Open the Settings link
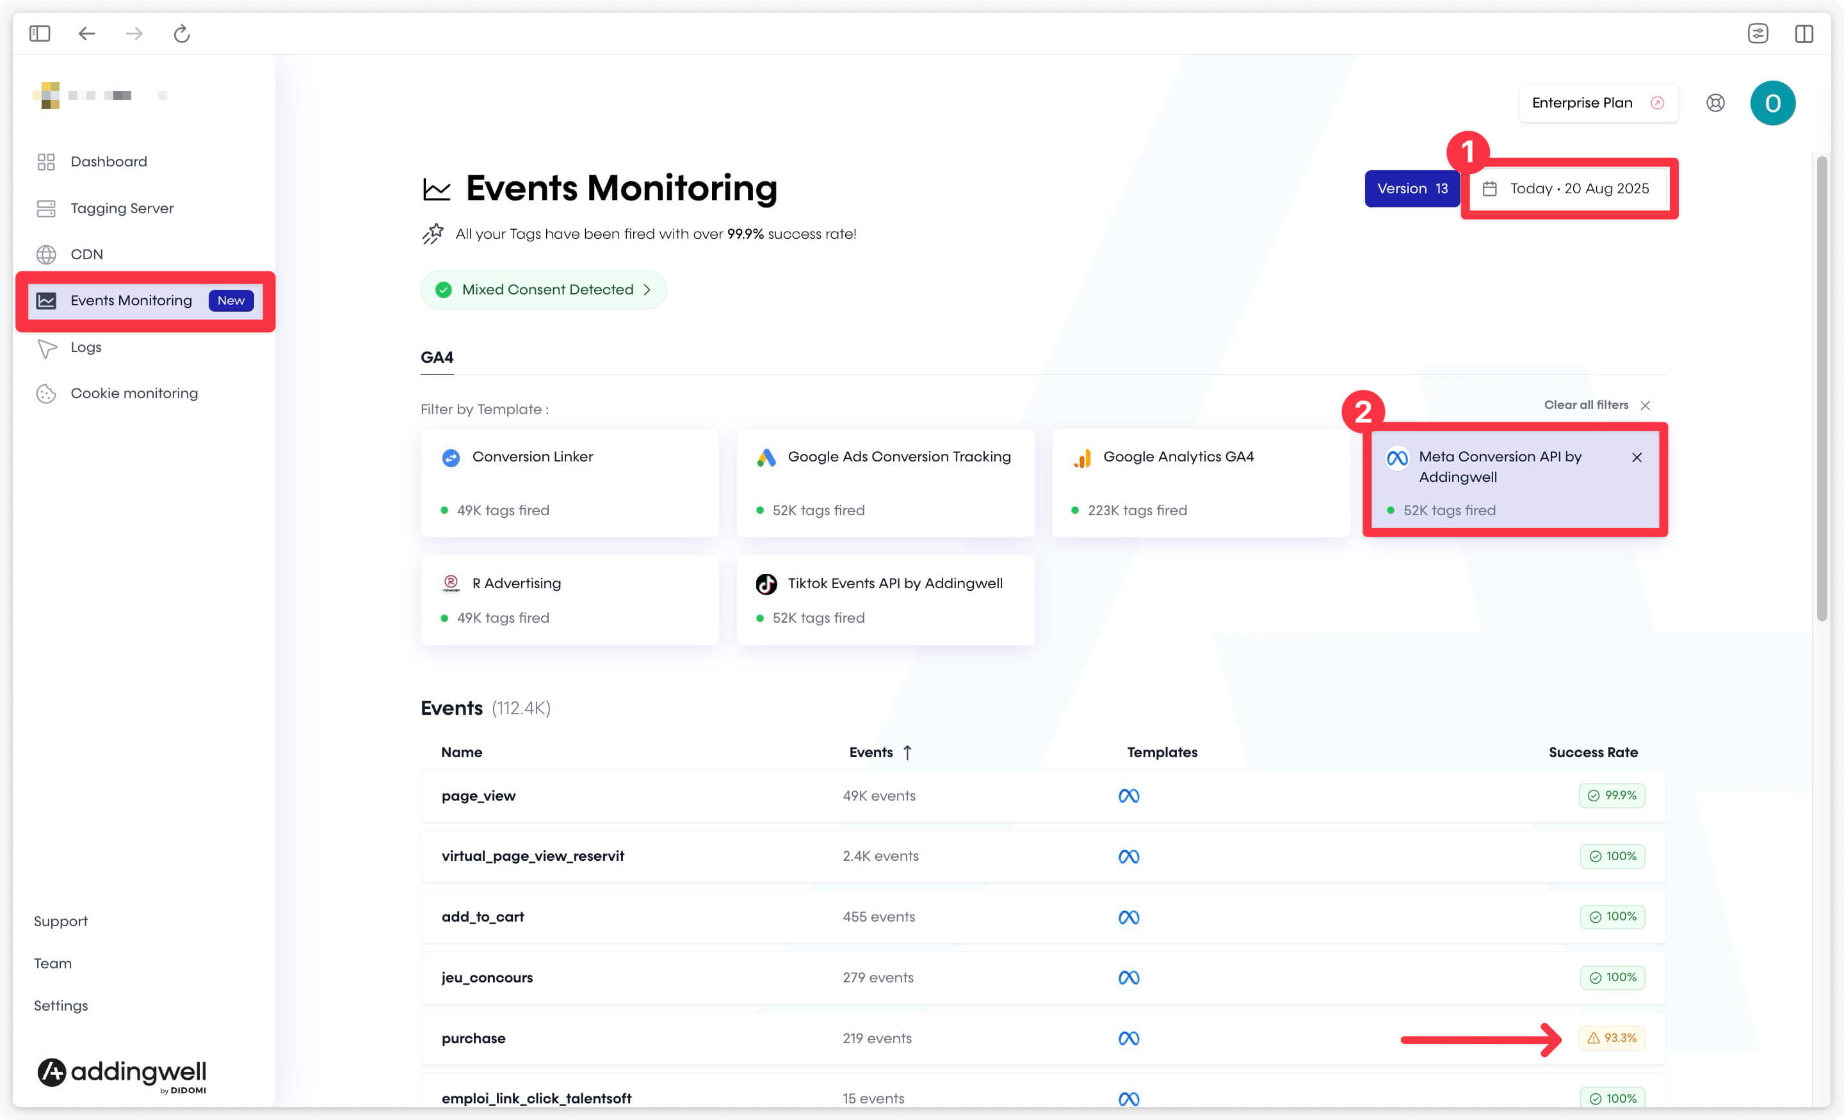 [61, 1005]
